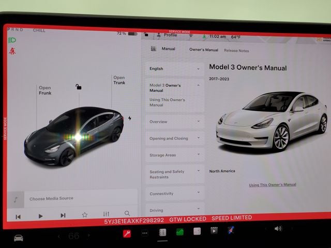This screenshot has width=331, height=248.
Task: Toggle the headlights indicator icon
Action: point(11,40)
